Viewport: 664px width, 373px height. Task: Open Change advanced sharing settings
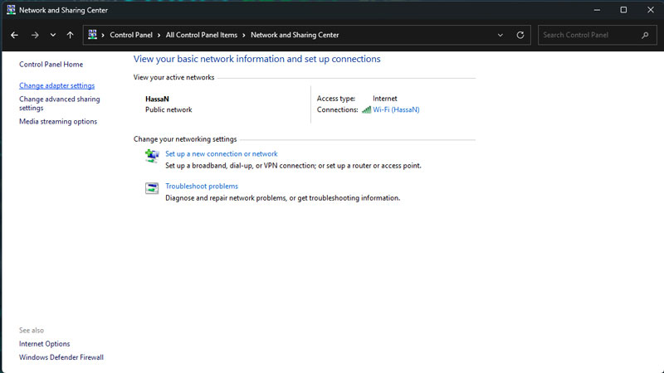[x=59, y=104]
